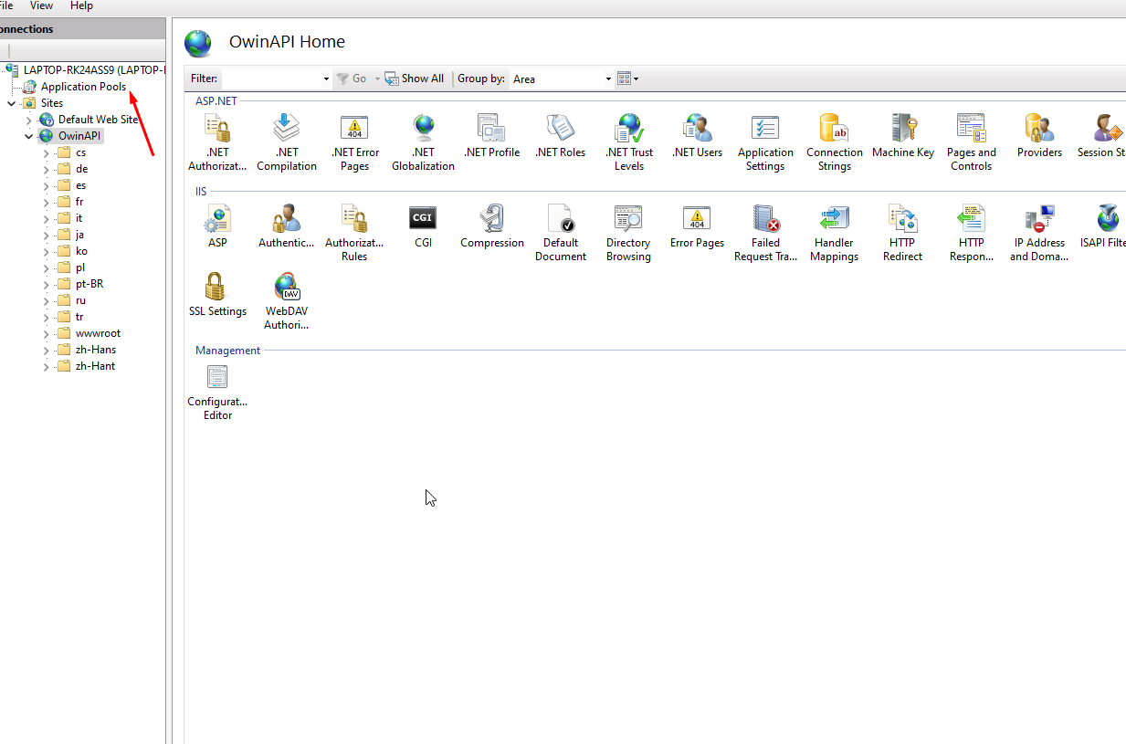Select the fr folder in tree
This screenshot has height=744, width=1126.
(80, 202)
